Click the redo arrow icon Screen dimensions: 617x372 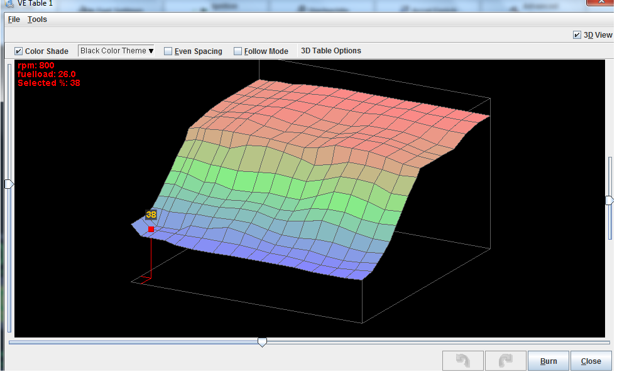[505, 361]
